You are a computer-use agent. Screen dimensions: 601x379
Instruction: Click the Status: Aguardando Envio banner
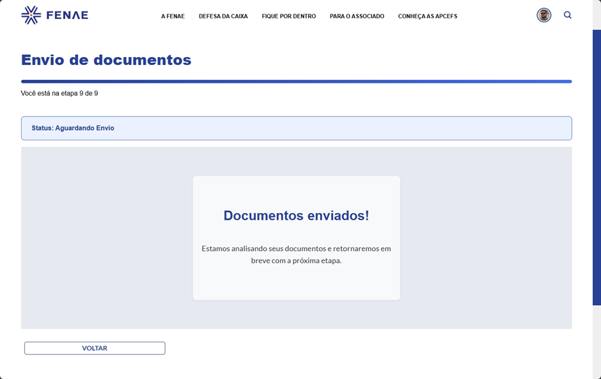[296, 128]
